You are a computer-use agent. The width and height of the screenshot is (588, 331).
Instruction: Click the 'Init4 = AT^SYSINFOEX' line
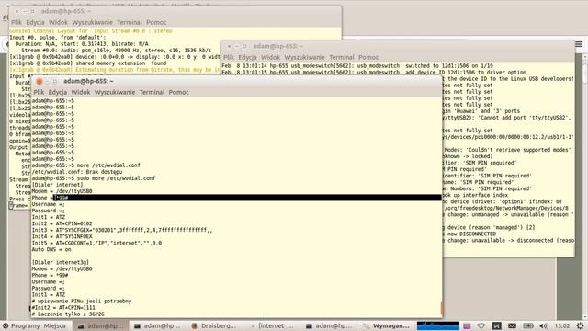62,236
